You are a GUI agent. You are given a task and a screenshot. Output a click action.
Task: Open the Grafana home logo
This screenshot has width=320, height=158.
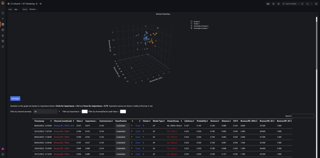3,3
